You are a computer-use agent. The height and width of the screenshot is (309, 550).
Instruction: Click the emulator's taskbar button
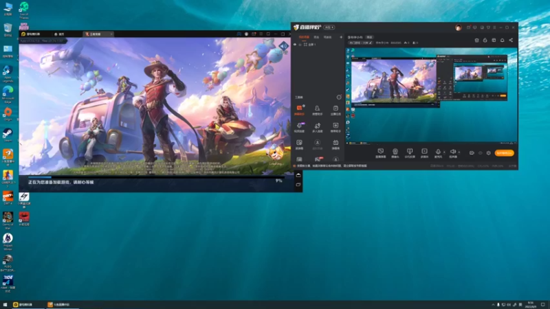click(27, 305)
